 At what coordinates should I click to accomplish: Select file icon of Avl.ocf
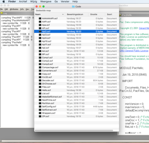pos(40,51)
